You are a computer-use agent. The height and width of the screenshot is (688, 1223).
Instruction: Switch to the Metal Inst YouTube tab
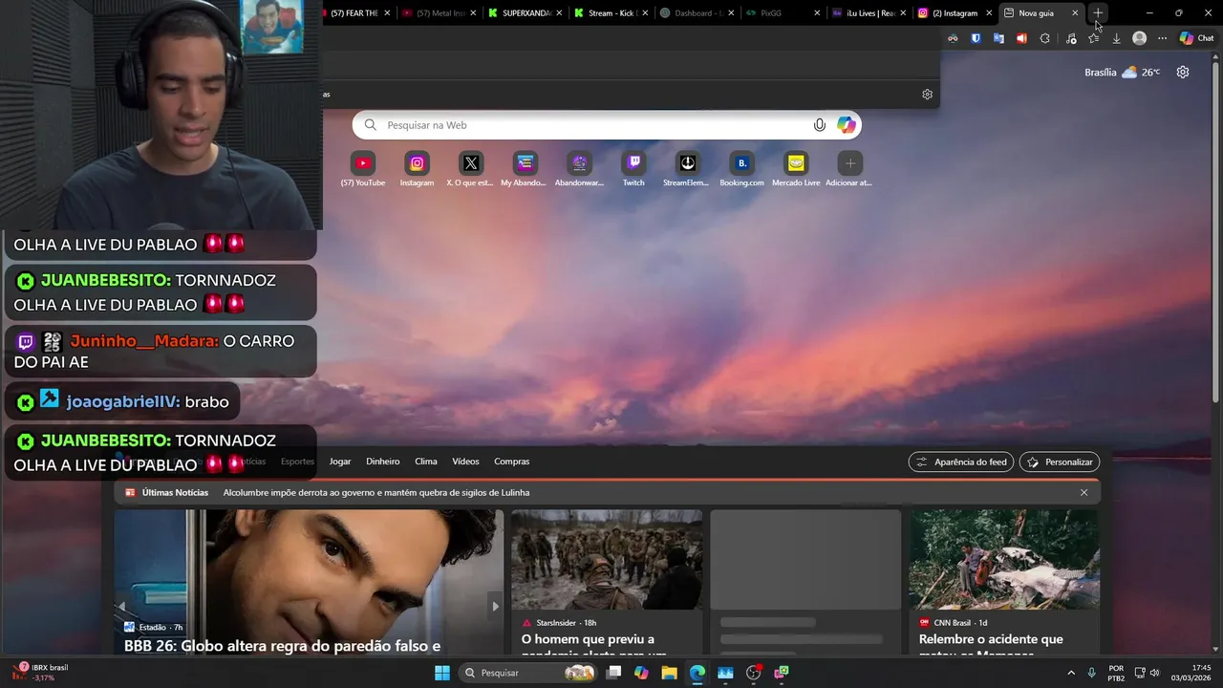click(x=437, y=12)
